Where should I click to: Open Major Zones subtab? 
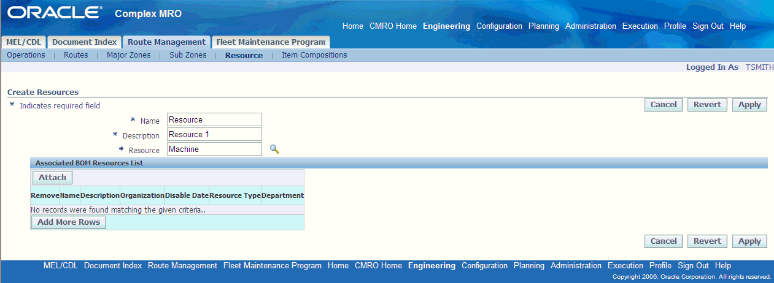tap(129, 55)
